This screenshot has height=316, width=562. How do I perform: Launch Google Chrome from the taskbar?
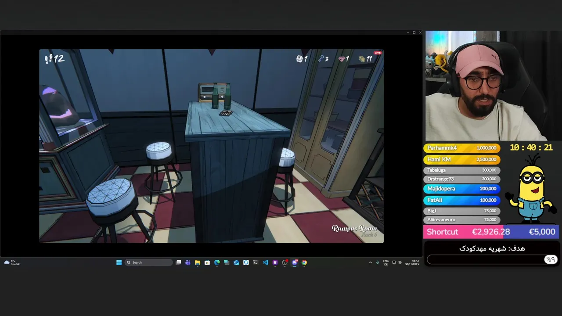click(x=304, y=262)
